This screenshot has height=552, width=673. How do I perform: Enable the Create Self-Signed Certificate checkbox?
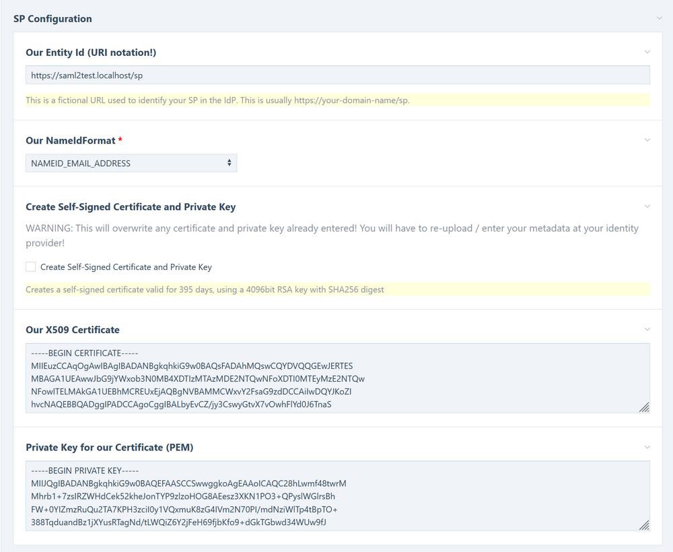pyautogui.click(x=30, y=267)
